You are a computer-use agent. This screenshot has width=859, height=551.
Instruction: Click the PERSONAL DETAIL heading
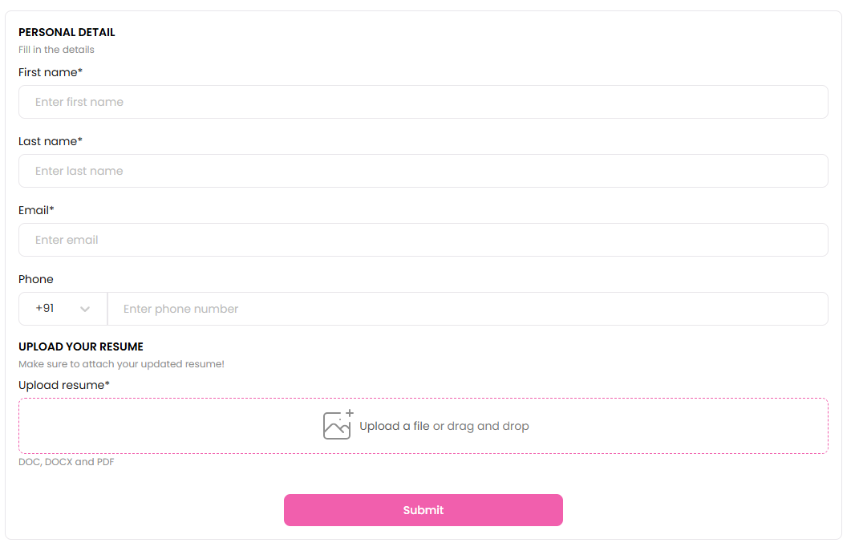pos(67,33)
